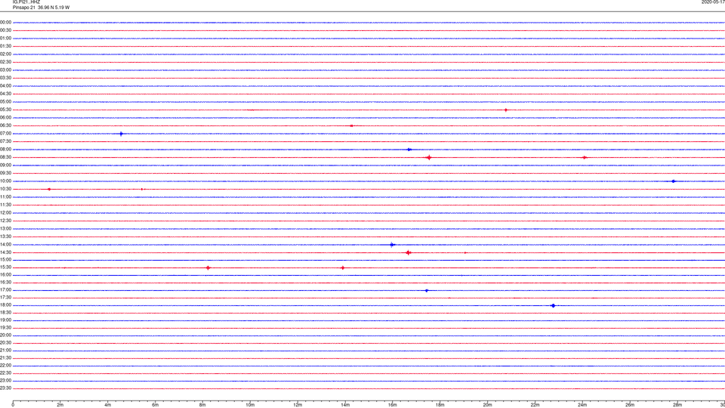725x408 pixels.
Task: Click the "26m" axis tick label
Action: [x=630, y=405]
